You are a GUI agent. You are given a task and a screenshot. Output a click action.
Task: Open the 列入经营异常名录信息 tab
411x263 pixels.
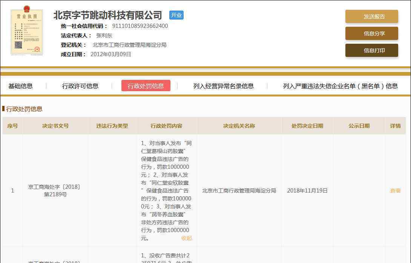click(x=223, y=86)
